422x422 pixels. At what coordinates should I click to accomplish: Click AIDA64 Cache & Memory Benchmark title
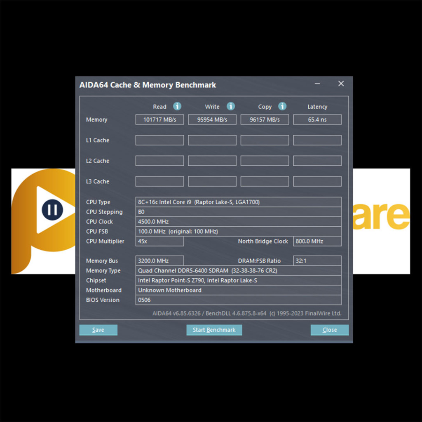tap(148, 85)
